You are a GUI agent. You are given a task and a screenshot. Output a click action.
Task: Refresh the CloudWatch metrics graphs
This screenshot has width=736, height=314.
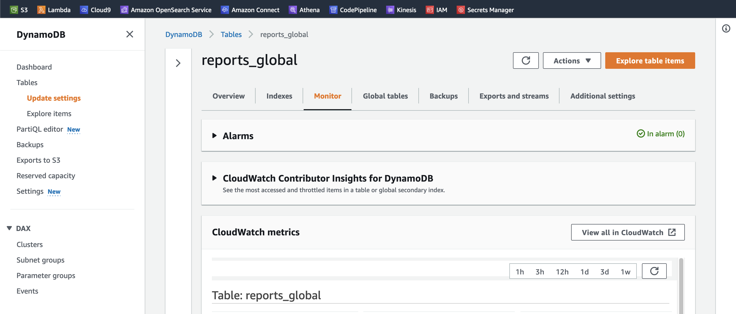pyautogui.click(x=654, y=271)
